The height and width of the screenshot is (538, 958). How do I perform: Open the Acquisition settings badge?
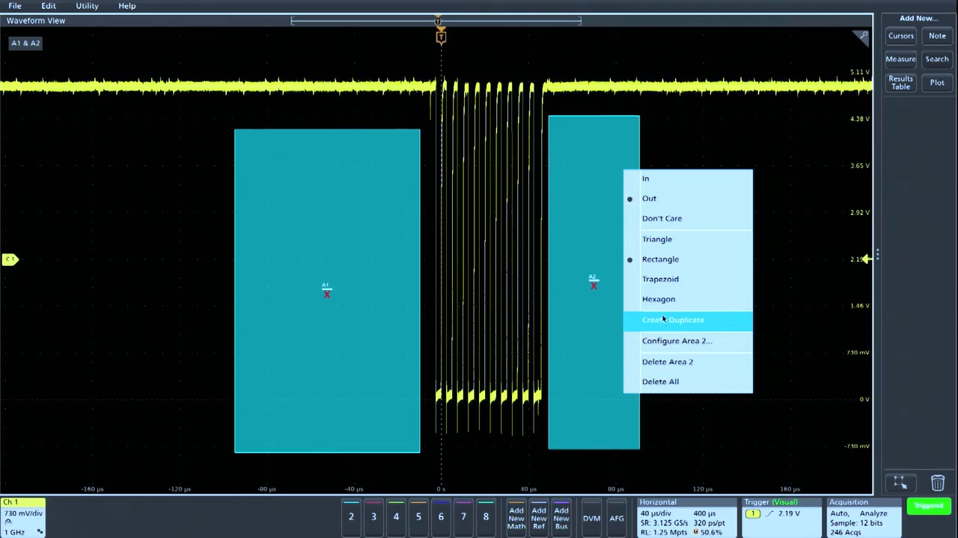[864, 517]
